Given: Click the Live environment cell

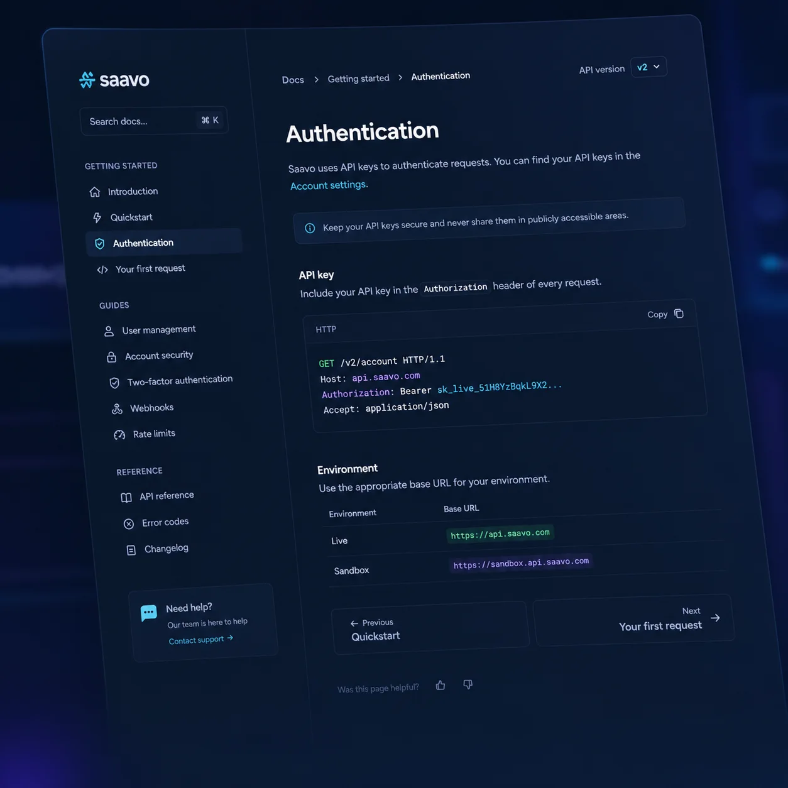Looking at the screenshot, I should pos(339,541).
